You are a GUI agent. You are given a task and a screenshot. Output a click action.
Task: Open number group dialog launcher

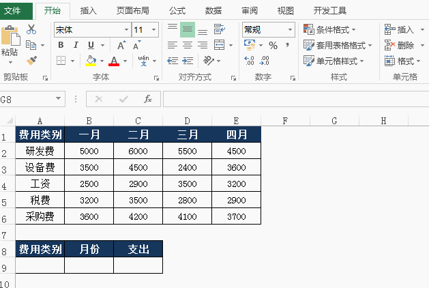pyautogui.click(x=293, y=78)
